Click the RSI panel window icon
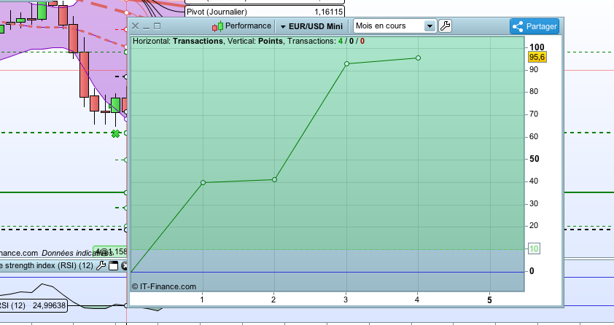This screenshot has width=614, height=325. point(113,265)
